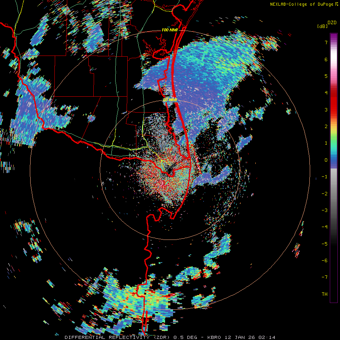340x340 pixels.
Task: Click the -1 dB mark on the scale
Action: pyautogui.click(x=325, y=177)
